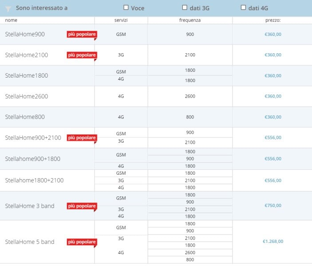The image size is (312, 266).
Task: Click the filter funnel icon
Action: [8, 8]
